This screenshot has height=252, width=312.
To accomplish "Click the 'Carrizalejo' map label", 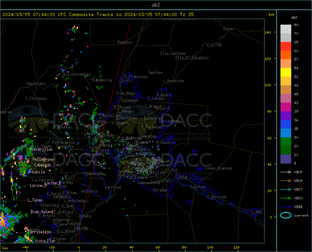I will click(x=39, y=232).
